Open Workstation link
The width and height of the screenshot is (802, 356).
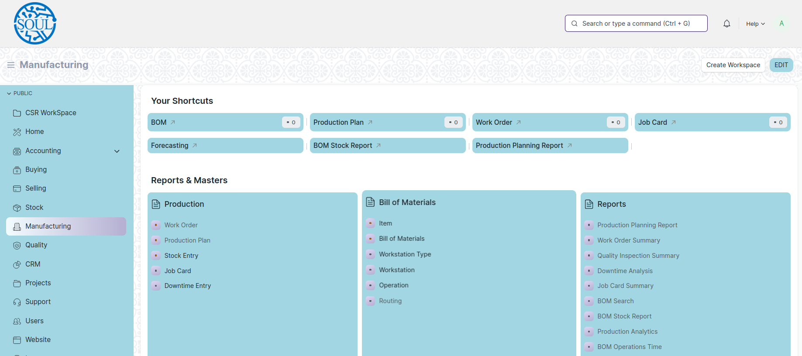397,270
